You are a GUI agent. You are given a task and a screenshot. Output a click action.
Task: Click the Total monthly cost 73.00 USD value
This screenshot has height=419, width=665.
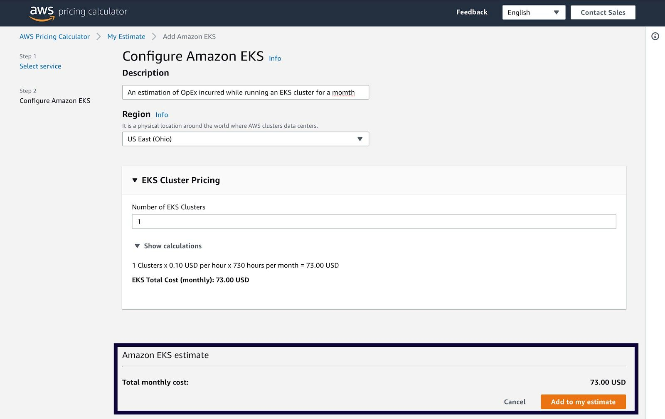(608, 382)
